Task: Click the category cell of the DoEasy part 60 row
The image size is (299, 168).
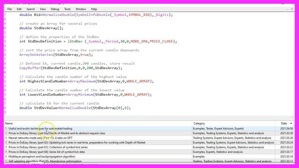Action: (x=218, y=152)
